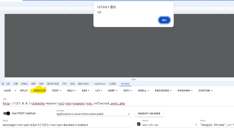
Task: Open the SQLI dropdown menu
Action: click(x=72, y=91)
